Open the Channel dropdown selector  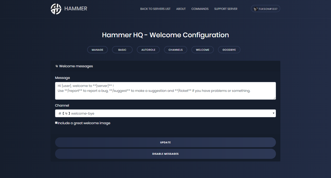click(x=165, y=113)
